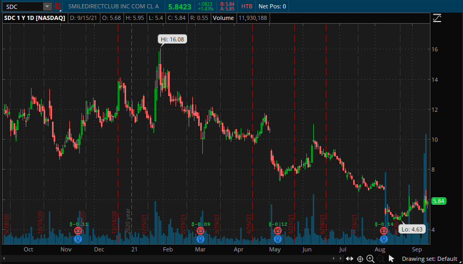463x264 pixels.
Task: Open the Drawing set: Default menu
Action: coord(431,259)
